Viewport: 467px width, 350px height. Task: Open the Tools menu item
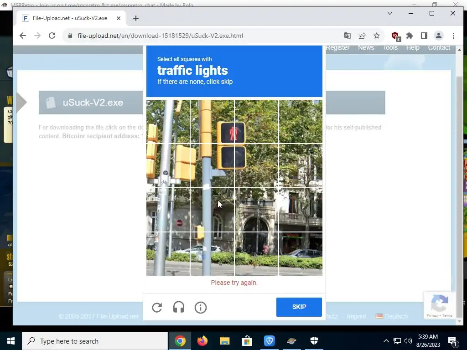pos(390,47)
